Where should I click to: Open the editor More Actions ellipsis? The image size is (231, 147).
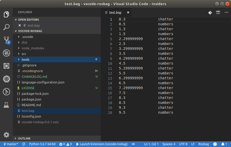[x=226, y=12]
